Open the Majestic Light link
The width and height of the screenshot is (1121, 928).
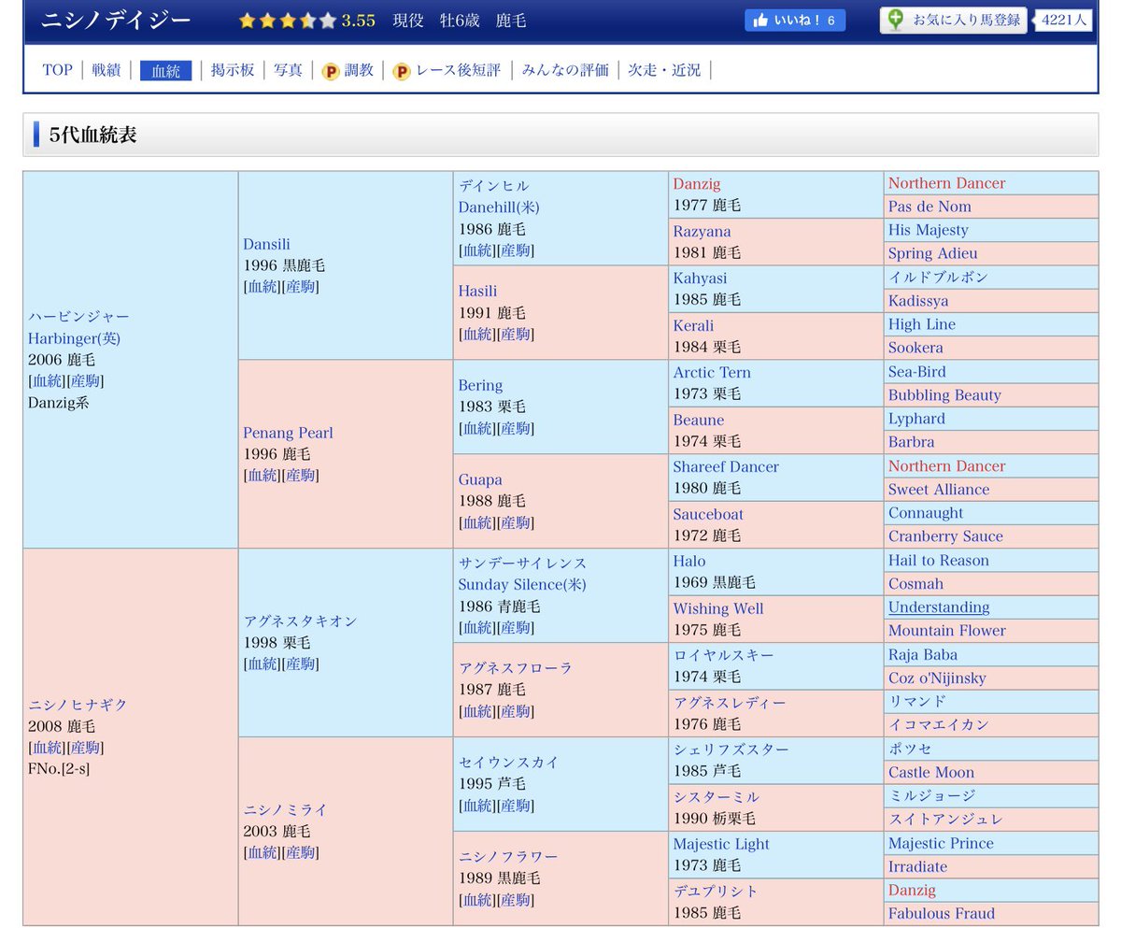(721, 844)
